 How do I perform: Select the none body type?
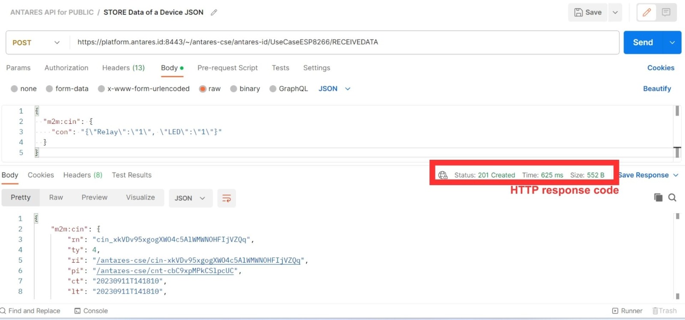[x=24, y=89]
